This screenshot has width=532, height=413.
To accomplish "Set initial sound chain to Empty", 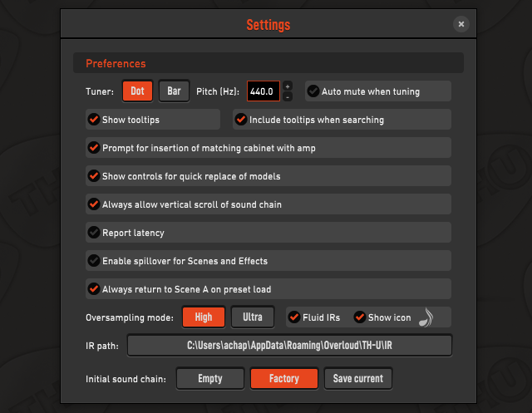I will click(x=210, y=378).
